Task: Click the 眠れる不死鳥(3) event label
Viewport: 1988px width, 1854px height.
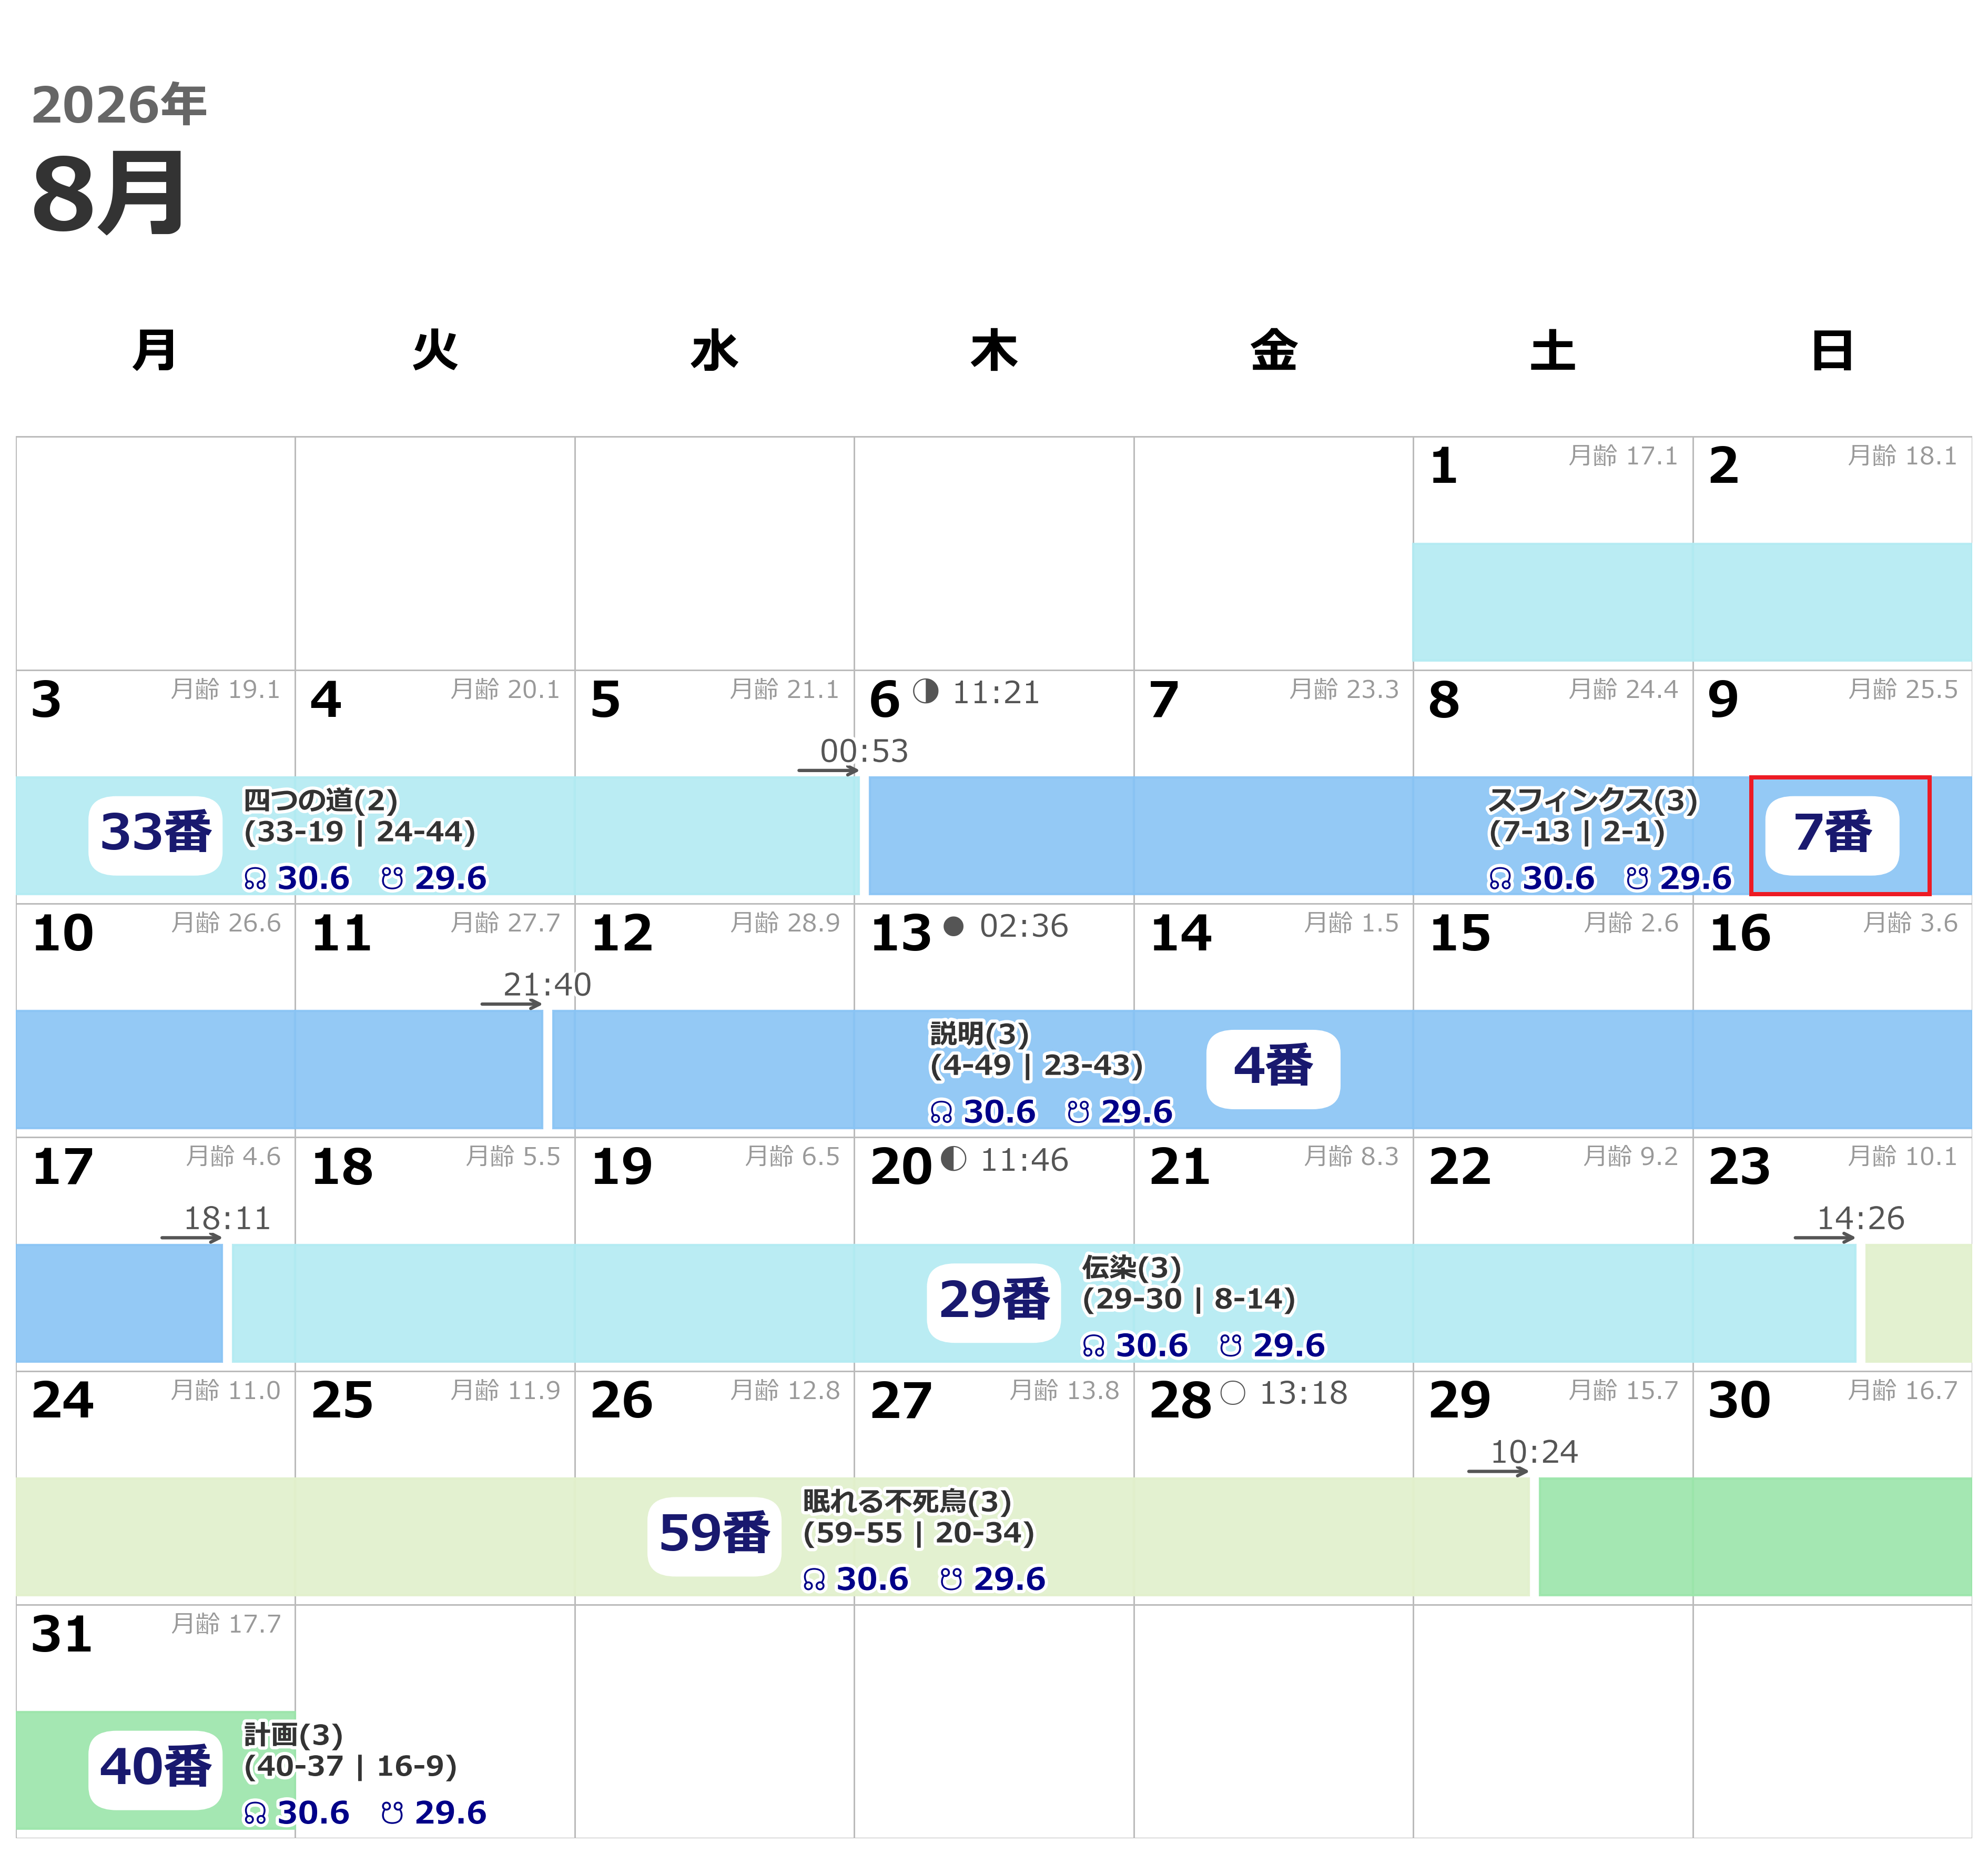Action: pyautogui.click(x=907, y=1501)
